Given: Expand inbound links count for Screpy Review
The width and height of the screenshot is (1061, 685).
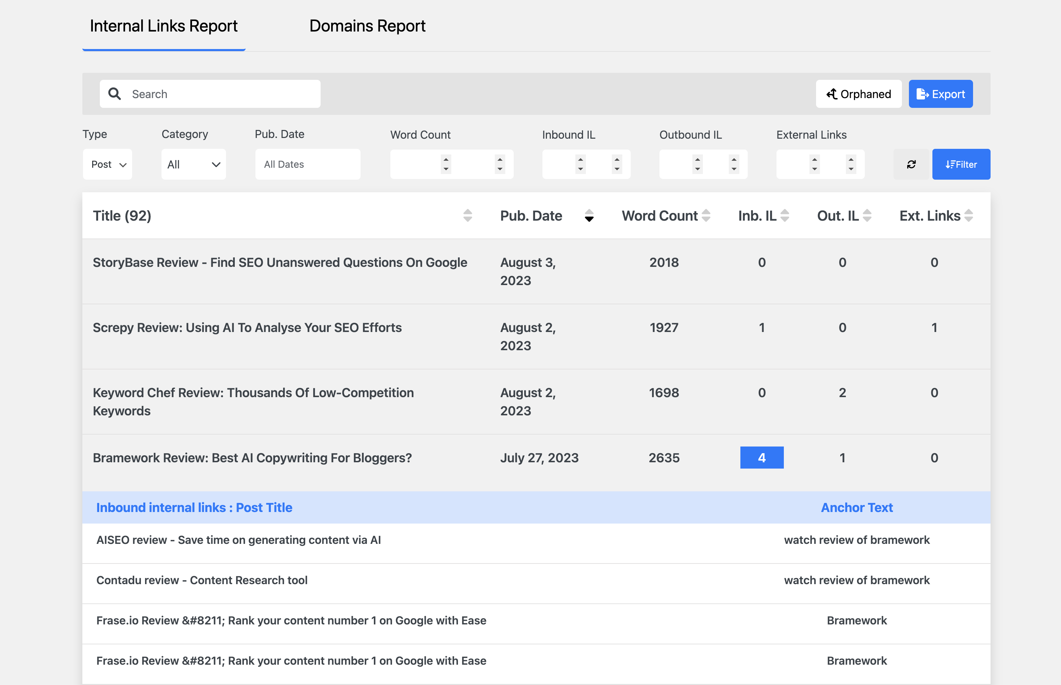Looking at the screenshot, I should 762,328.
